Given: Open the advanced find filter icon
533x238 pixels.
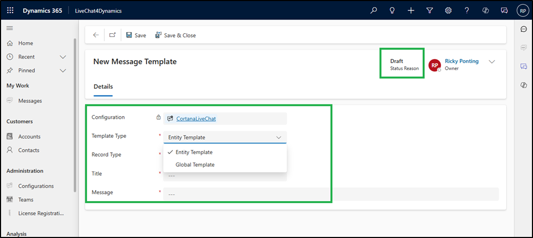Looking at the screenshot, I should coord(430,11).
